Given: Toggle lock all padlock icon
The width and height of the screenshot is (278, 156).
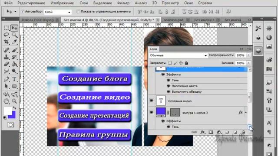Looking at the screenshot, I should [186, 63].
